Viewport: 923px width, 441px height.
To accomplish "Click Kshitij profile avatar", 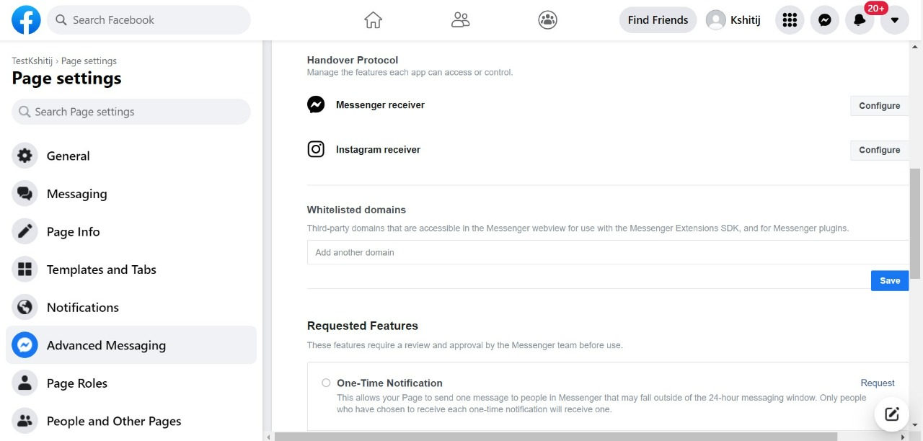I will (x=716, y=20).
